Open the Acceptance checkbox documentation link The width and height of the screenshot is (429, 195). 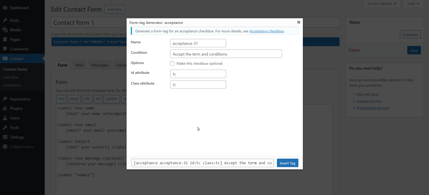pos(266,31)
